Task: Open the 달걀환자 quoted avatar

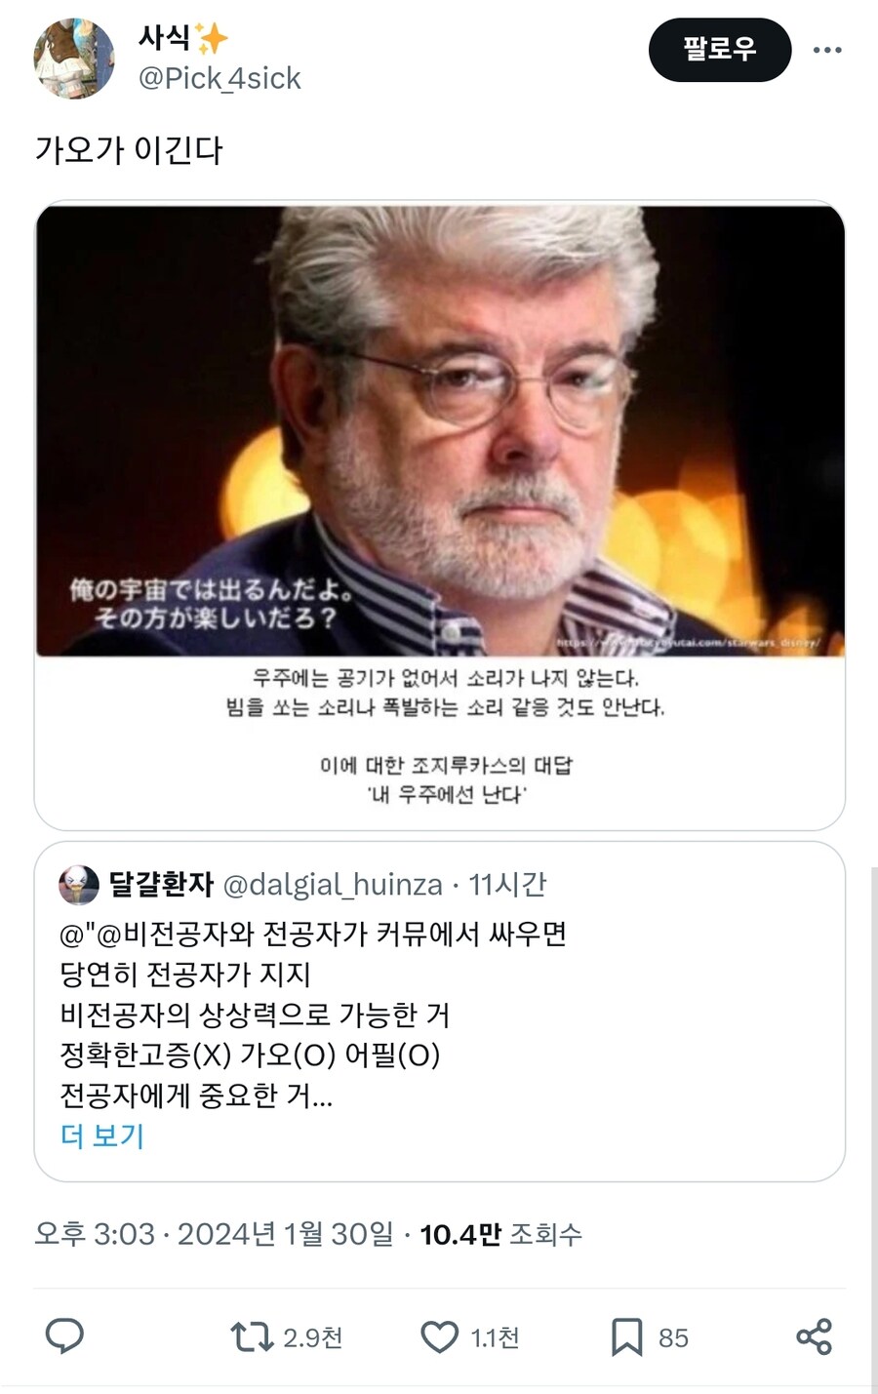Action: (x=79, y=885)
